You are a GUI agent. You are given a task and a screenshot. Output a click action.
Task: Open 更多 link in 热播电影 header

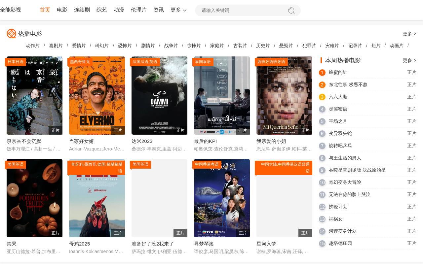[409, 34]
